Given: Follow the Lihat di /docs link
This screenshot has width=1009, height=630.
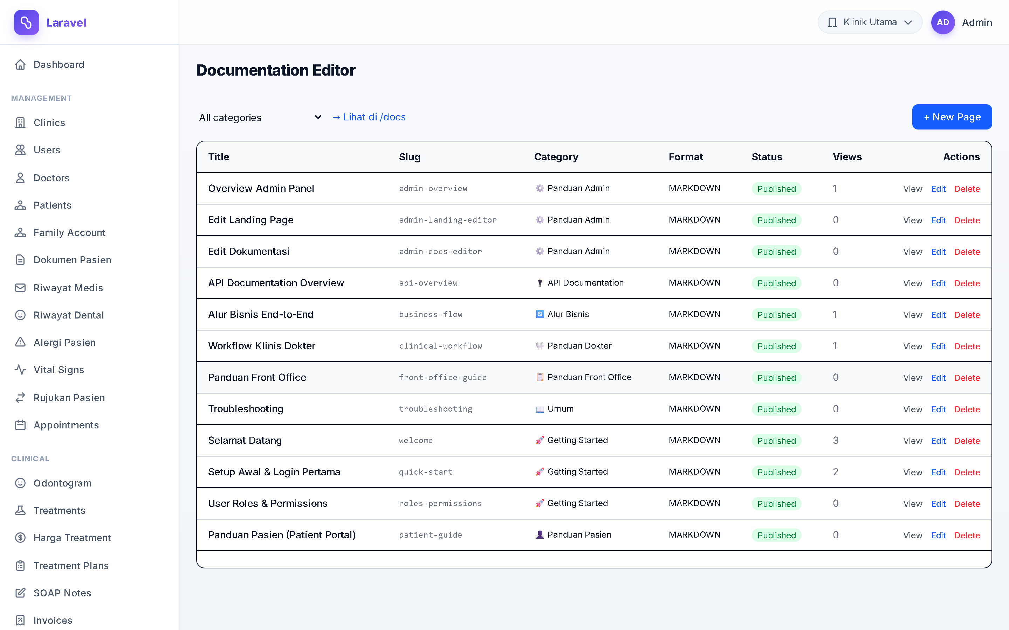Looking at the screenshot, I should click(x=369, y=117).
